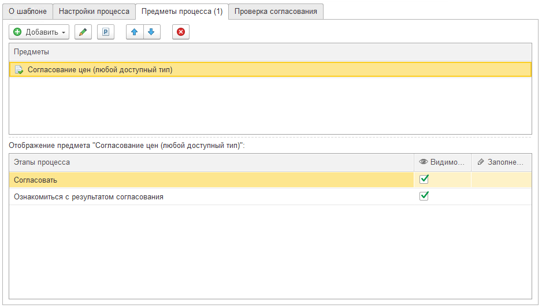Click the pencil icon in the Заполнение header
The image size is (542, 308).
pos(481,162)
